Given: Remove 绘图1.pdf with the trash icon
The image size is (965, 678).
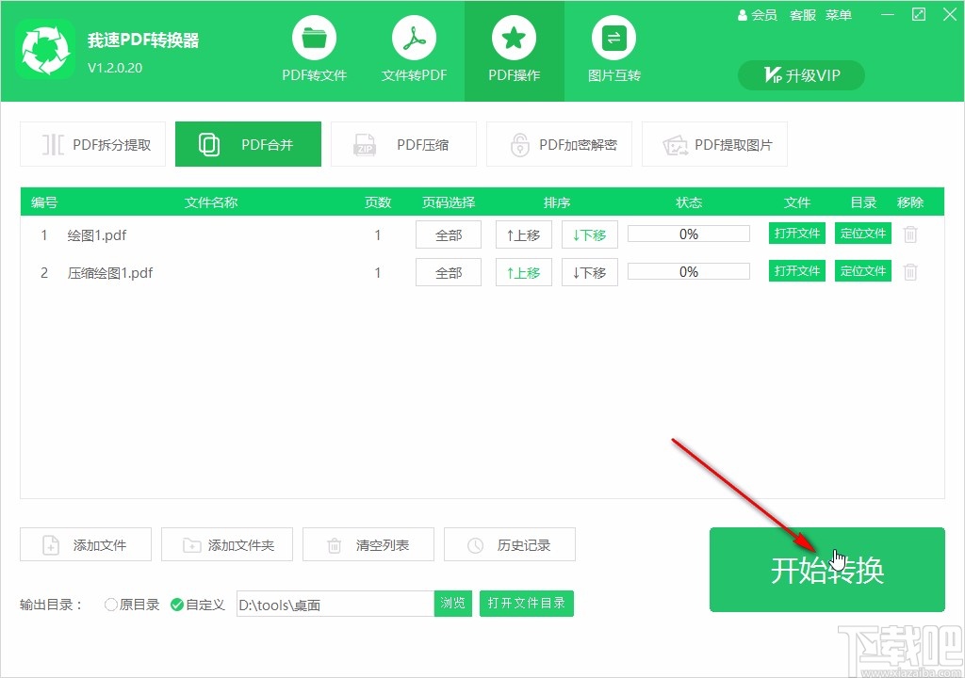Looking at the screenshot, I should (909, 234).
